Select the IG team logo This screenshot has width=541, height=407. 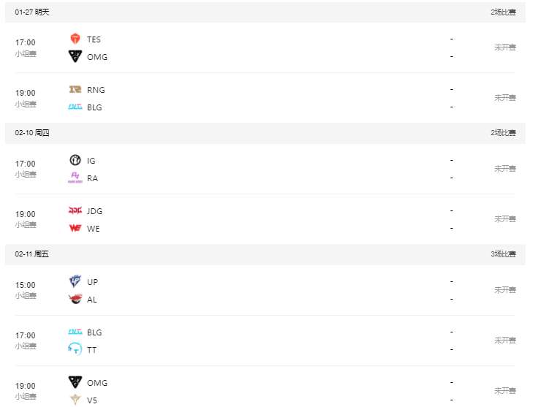pyautogui.click(x=75, y=161)
